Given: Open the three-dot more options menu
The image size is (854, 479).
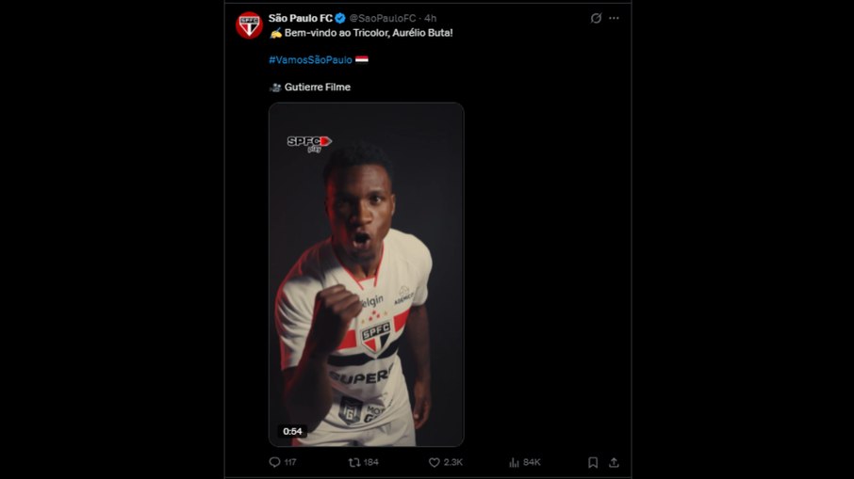Looking at the screenshot, I should click(614, 18).
